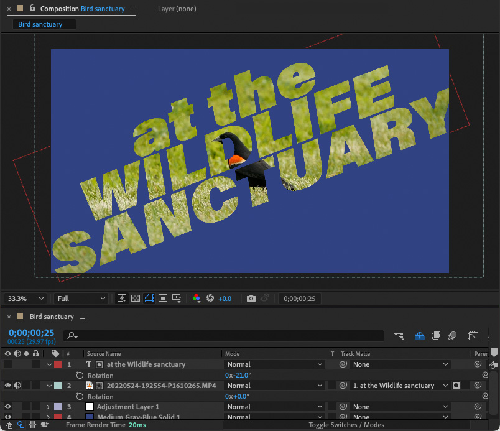500x431 pixels.
Task: Click the Show Snapshot icon
Action: (265, 298)
